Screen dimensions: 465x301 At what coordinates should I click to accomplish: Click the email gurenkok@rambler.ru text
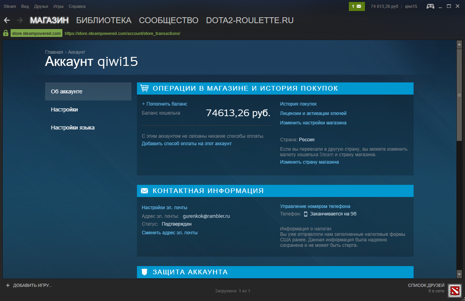pos(206,216)
